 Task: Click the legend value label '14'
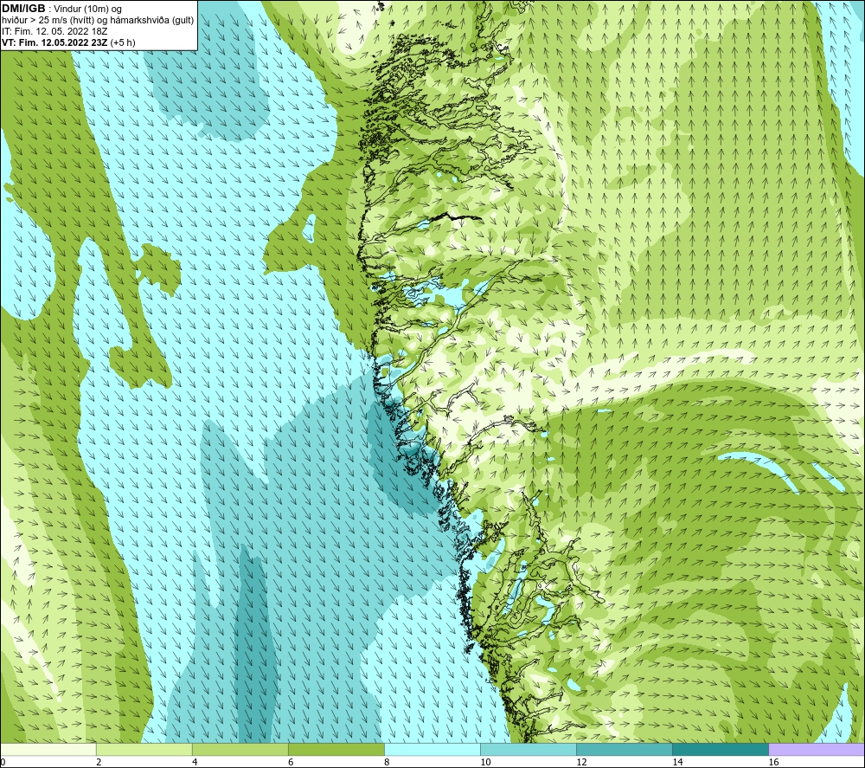677,763
